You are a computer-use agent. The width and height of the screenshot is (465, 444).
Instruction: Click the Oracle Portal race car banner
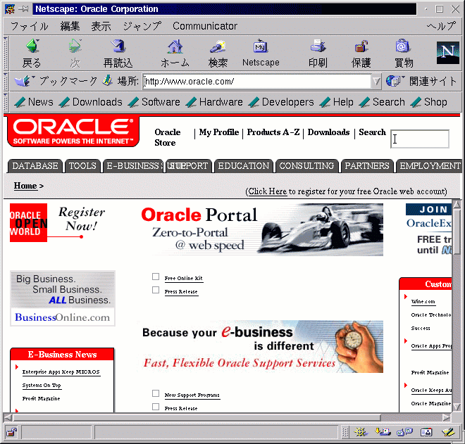262,229
